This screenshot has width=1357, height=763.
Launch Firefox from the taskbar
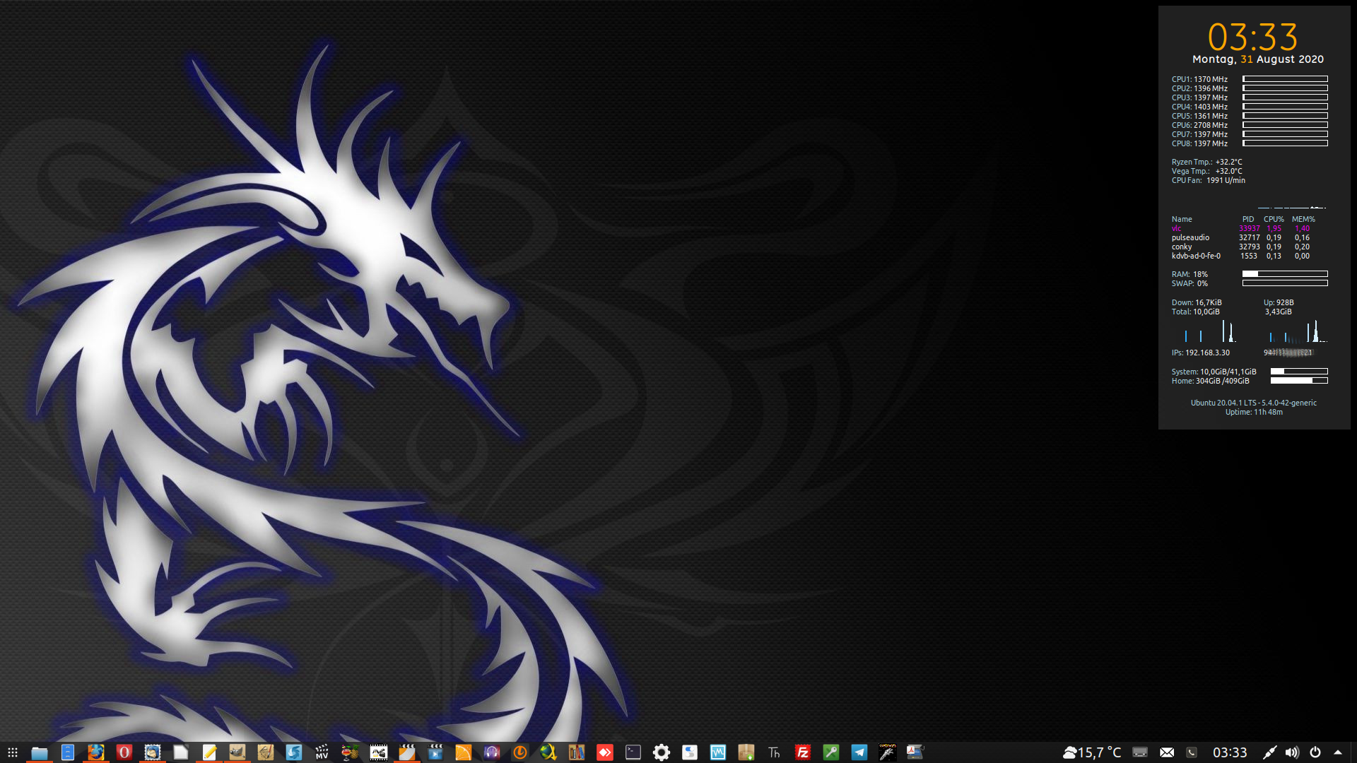click(x=95, y=752)
